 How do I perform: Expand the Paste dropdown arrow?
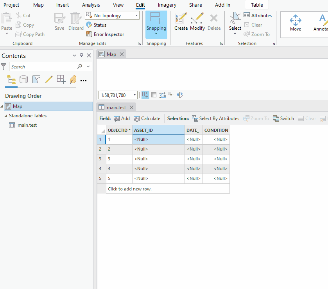point(7,34)
